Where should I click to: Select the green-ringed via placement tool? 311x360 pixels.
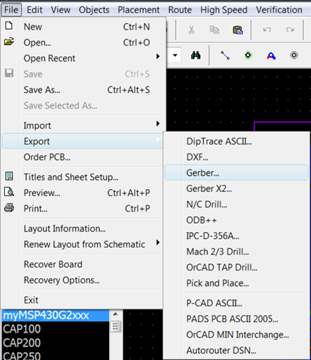pyautogui.click(x=248, y=55)
